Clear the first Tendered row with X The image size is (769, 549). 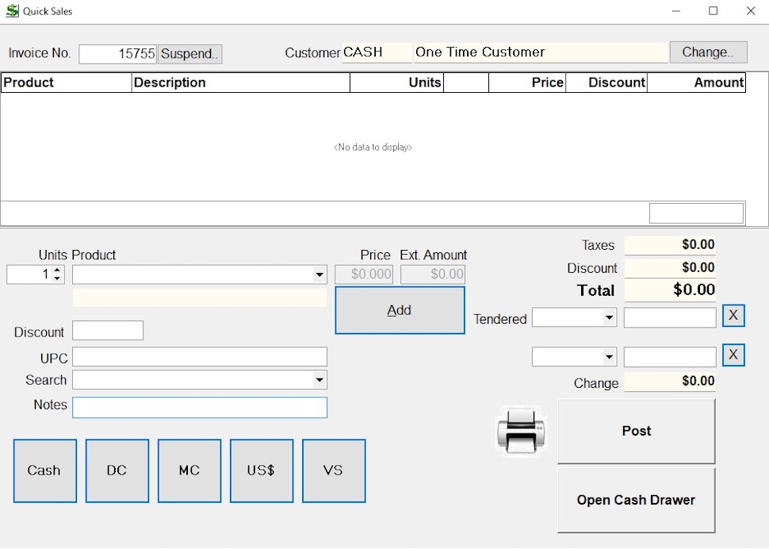pyautogui.click(x=733, y=316)
